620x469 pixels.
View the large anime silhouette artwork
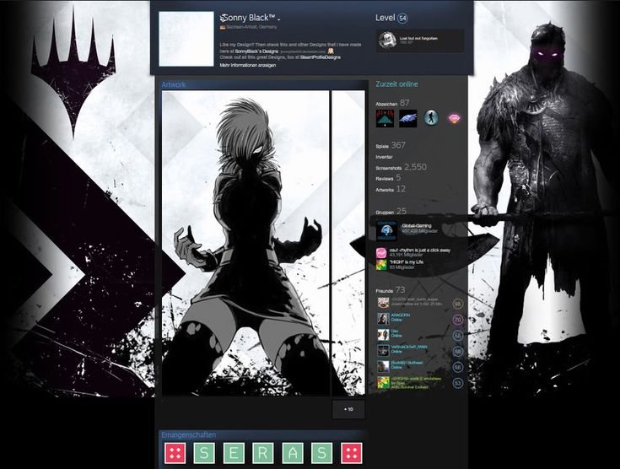[245, 243]
